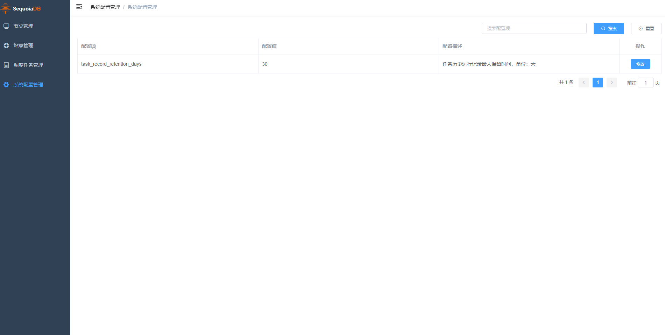Go to next page arrow

611,83
